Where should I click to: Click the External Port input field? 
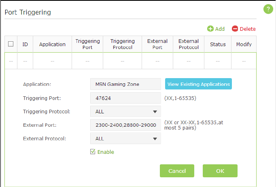pos(125,125)
